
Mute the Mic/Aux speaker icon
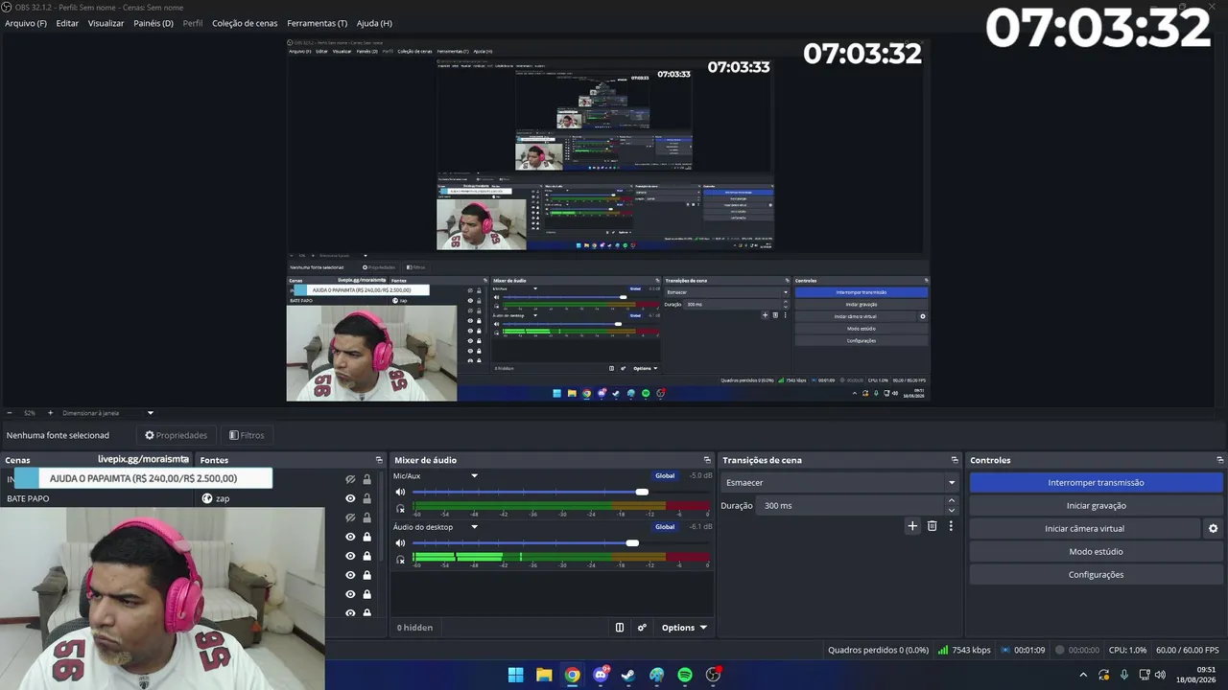pyautogui.click(x=401, y=492)
